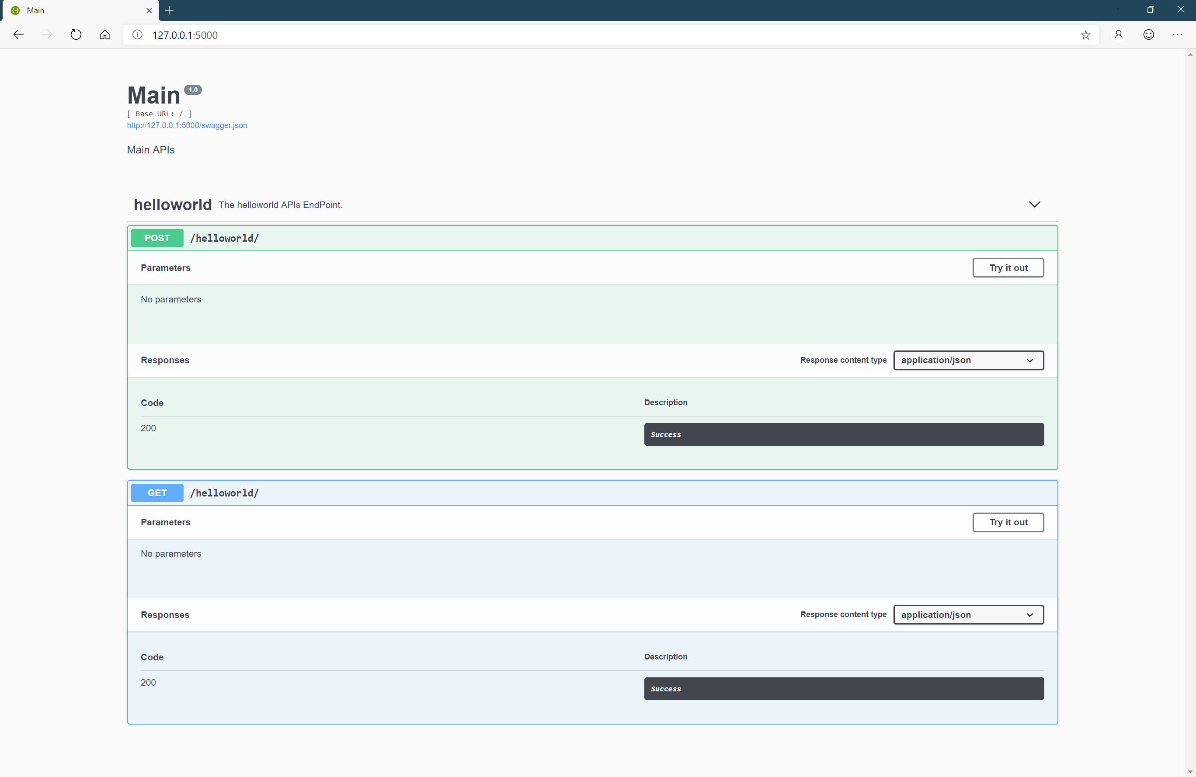Open the swagger.json link

click(x=187, y=125)
